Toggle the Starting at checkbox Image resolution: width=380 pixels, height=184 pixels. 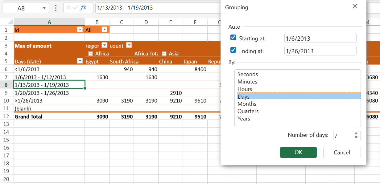(x=233, y=38)
